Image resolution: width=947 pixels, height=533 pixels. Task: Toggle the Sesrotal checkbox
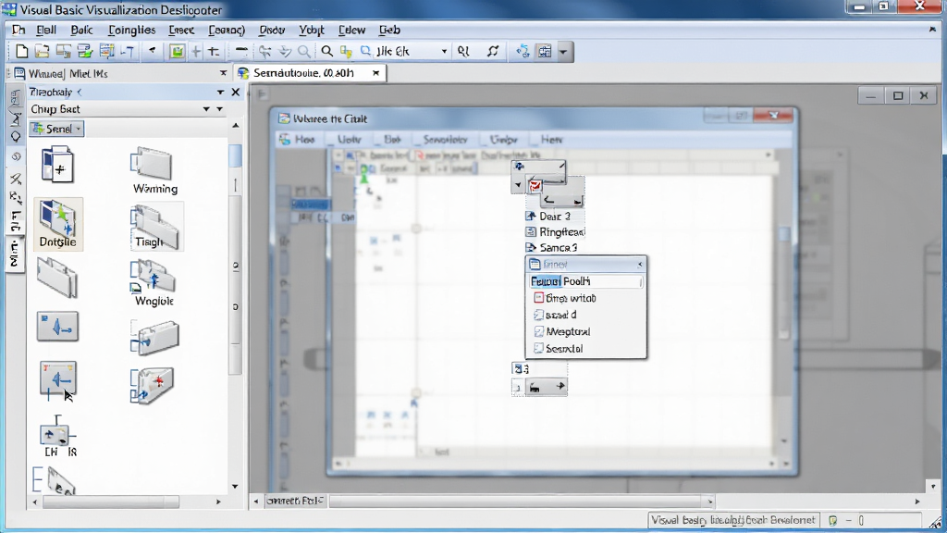pyautogui.click(x=539, y=349)
